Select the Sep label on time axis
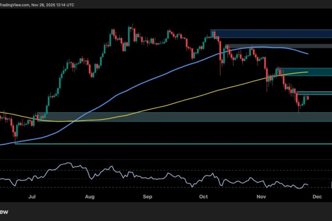332x221 pixels. 147,196
